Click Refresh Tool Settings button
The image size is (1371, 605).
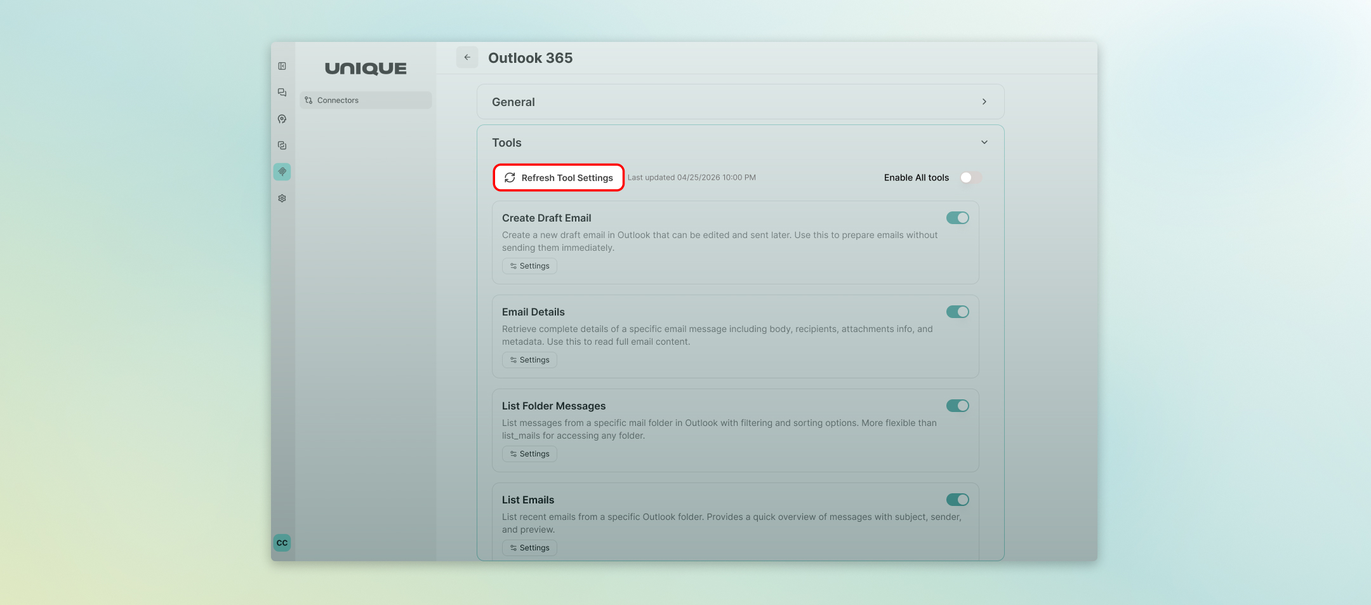pyautogui.click(x=559, y=178)
